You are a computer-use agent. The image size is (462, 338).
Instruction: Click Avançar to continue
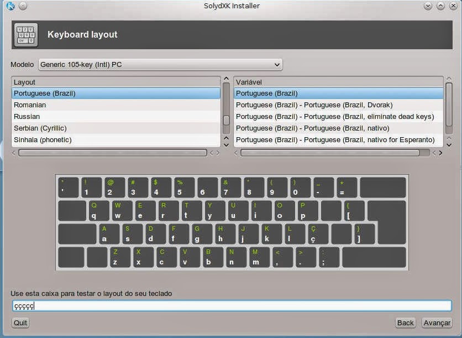click(x=437, y=323)
